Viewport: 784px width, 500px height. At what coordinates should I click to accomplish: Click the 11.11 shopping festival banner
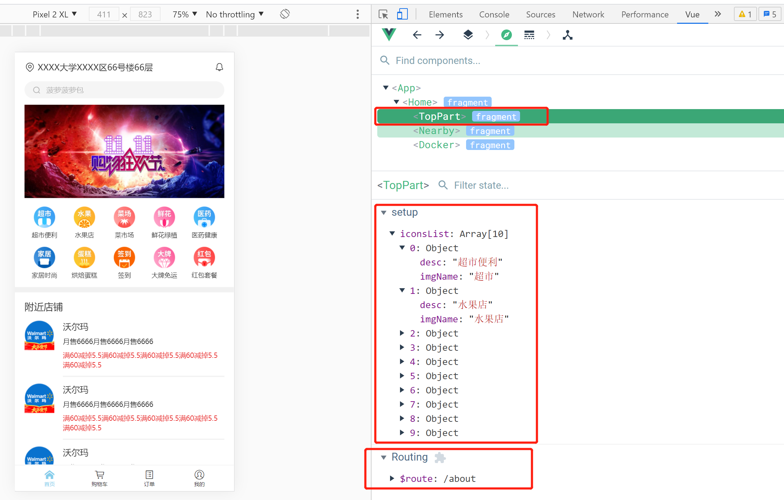[124, 151]
